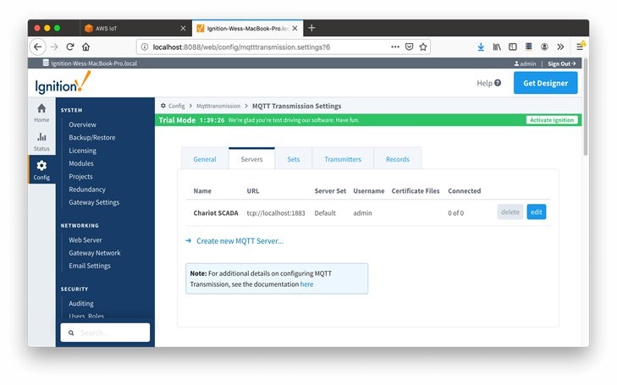Open the Firefox downloads arrow
This screenshot has width=617, height=385.
(481, 47)
